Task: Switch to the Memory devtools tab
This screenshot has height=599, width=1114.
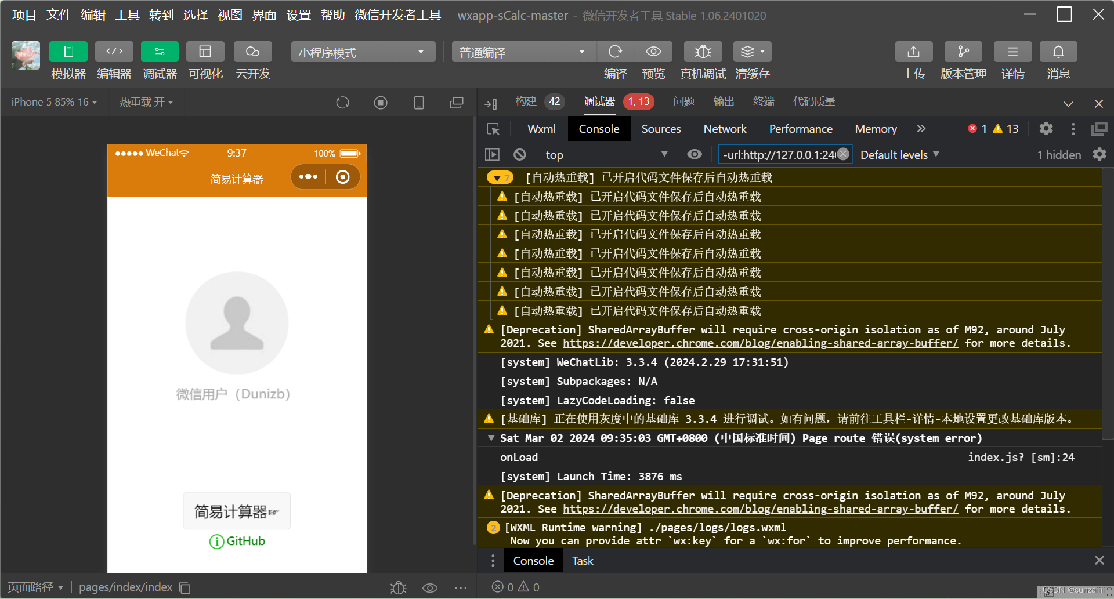Action: click(876, 129)
